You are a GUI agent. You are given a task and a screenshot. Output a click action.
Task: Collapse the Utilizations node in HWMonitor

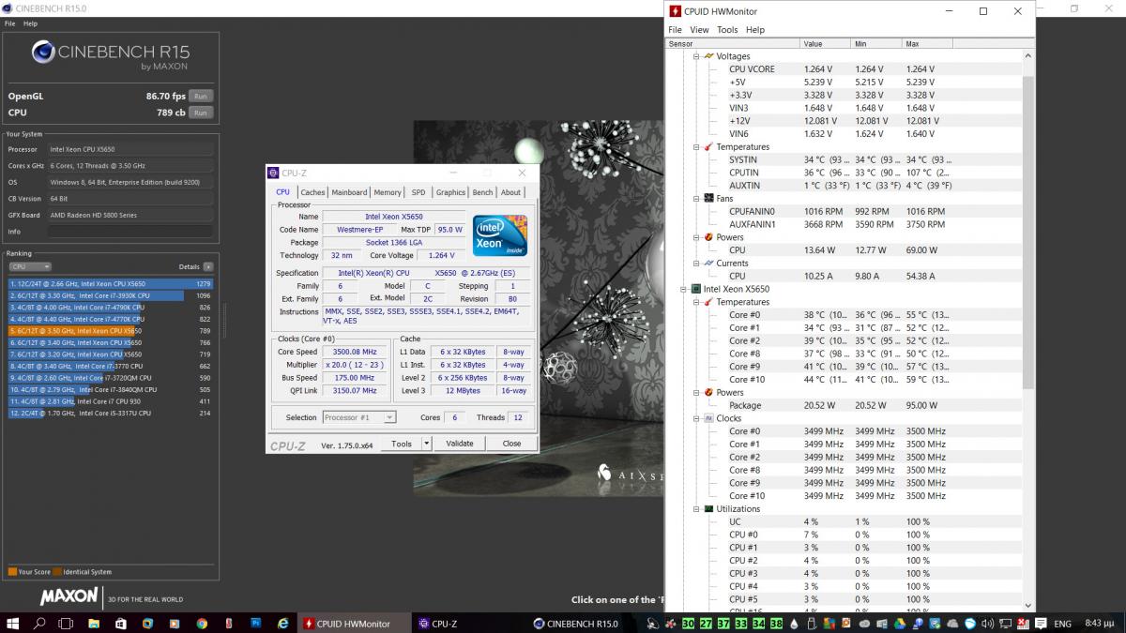696,509
